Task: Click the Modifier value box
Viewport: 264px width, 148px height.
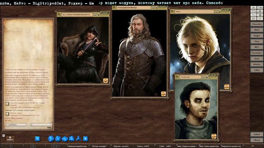Action: [x=10, y=139]
